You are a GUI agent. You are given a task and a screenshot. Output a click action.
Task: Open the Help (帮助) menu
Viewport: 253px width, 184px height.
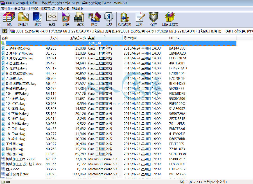77,8
